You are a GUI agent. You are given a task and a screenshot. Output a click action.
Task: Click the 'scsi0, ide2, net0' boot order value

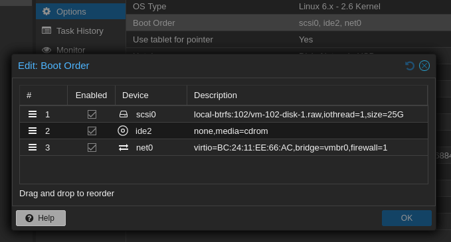click(330, 23)
